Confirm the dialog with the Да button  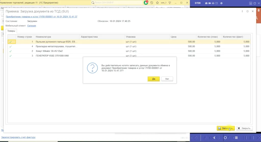click(x=154, y=79)
